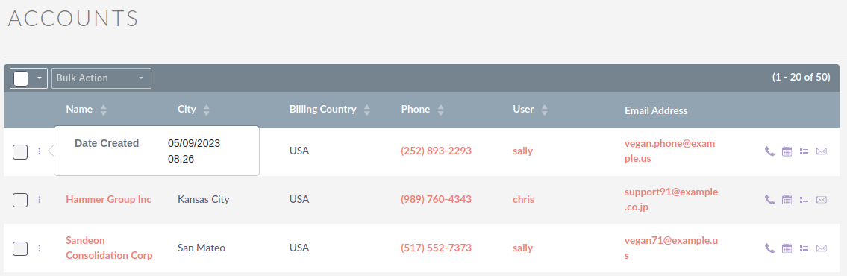Click the envelope icon in the first row
Screen dimensions: 847x276
pyautogui.click(x=821, y=151)
